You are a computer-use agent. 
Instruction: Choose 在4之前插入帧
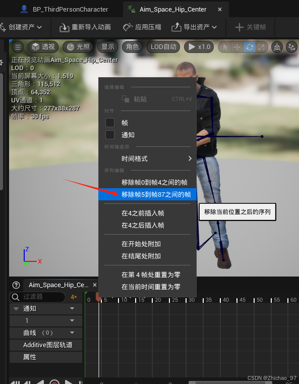point(148,213)
